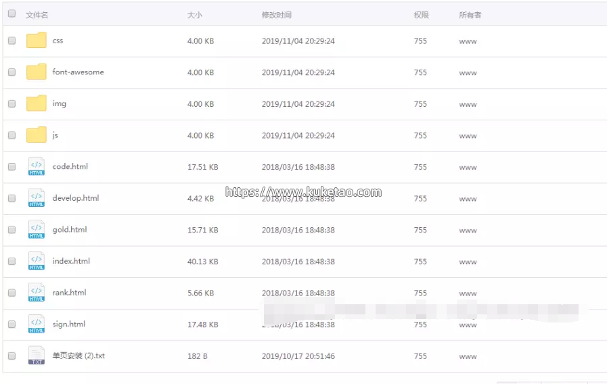Click the rank.html file icon
The width and height of the screenshot is (607, 384).
[37, 293]
